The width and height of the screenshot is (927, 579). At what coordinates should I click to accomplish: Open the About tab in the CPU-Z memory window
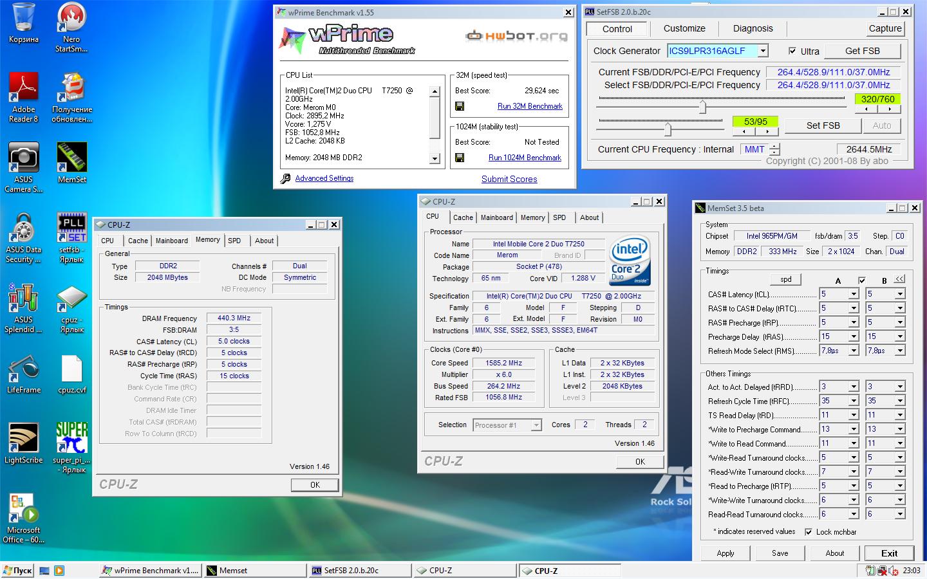point(264,241)
